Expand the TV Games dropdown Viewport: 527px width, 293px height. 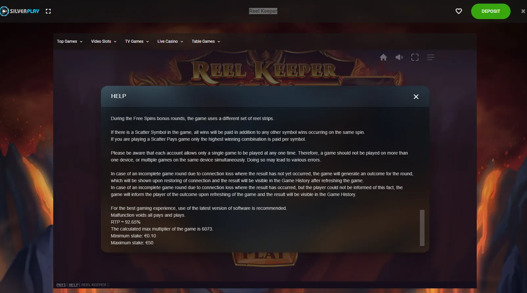pyautogui.click(x=137, y=41)
